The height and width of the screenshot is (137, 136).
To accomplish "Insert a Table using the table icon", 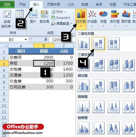I will [19, 14].
